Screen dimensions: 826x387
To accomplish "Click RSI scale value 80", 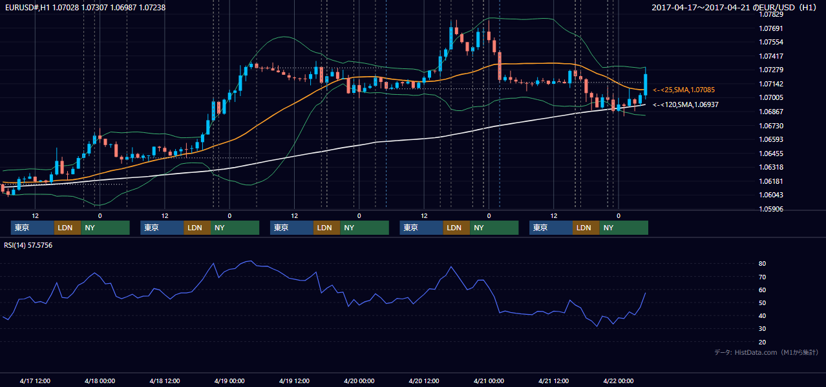I will click(x=763, y=264).
